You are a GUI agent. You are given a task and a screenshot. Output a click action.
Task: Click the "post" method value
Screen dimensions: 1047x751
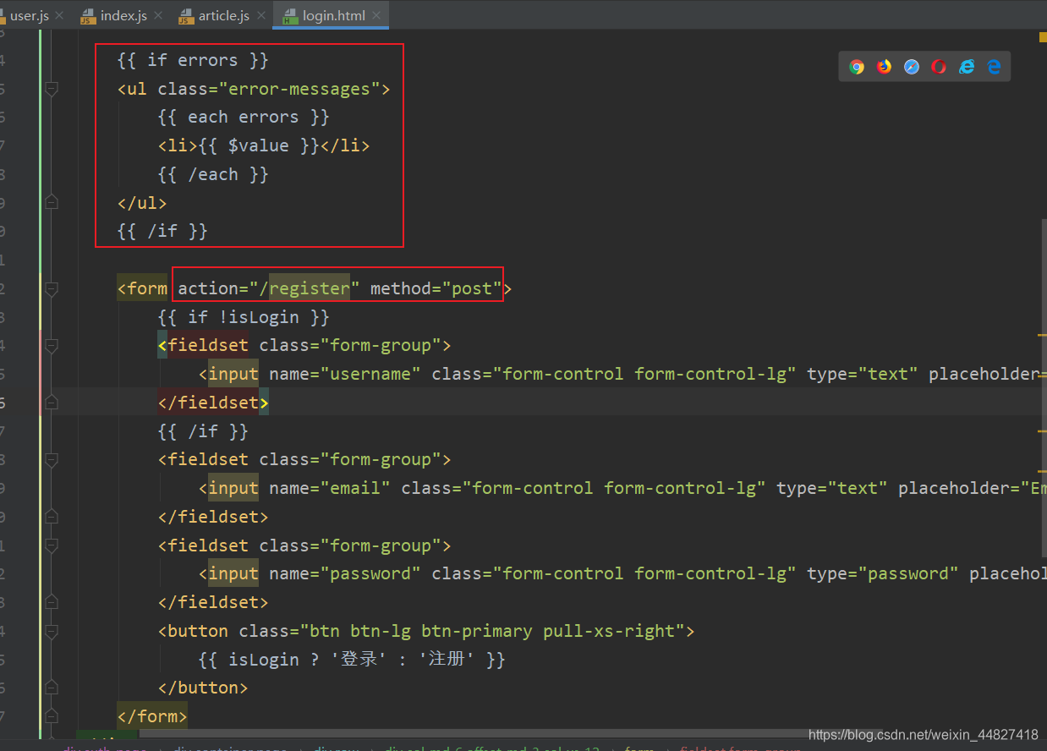pyautogui.click(x=472, y=288)
